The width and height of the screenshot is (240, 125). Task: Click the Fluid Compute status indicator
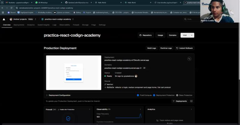pos(144,95)
